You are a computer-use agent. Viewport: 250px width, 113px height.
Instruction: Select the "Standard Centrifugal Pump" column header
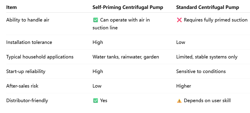(x=207, y=7)
